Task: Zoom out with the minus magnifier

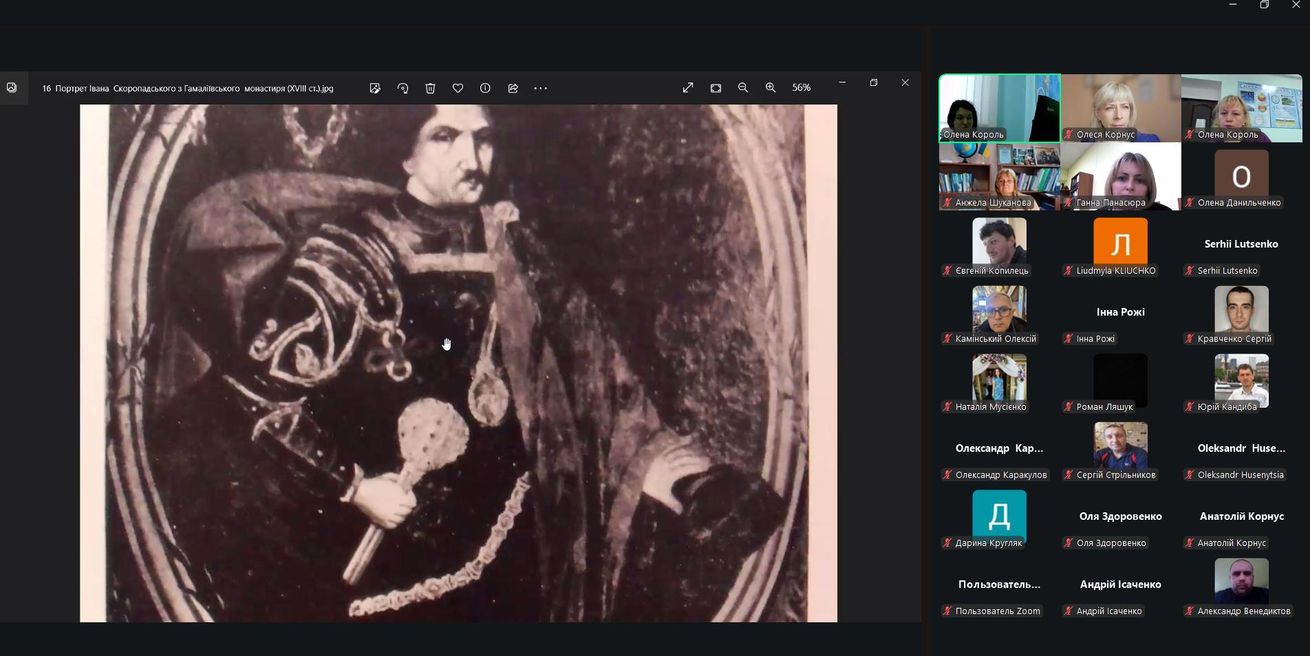Action: point(743,88)
